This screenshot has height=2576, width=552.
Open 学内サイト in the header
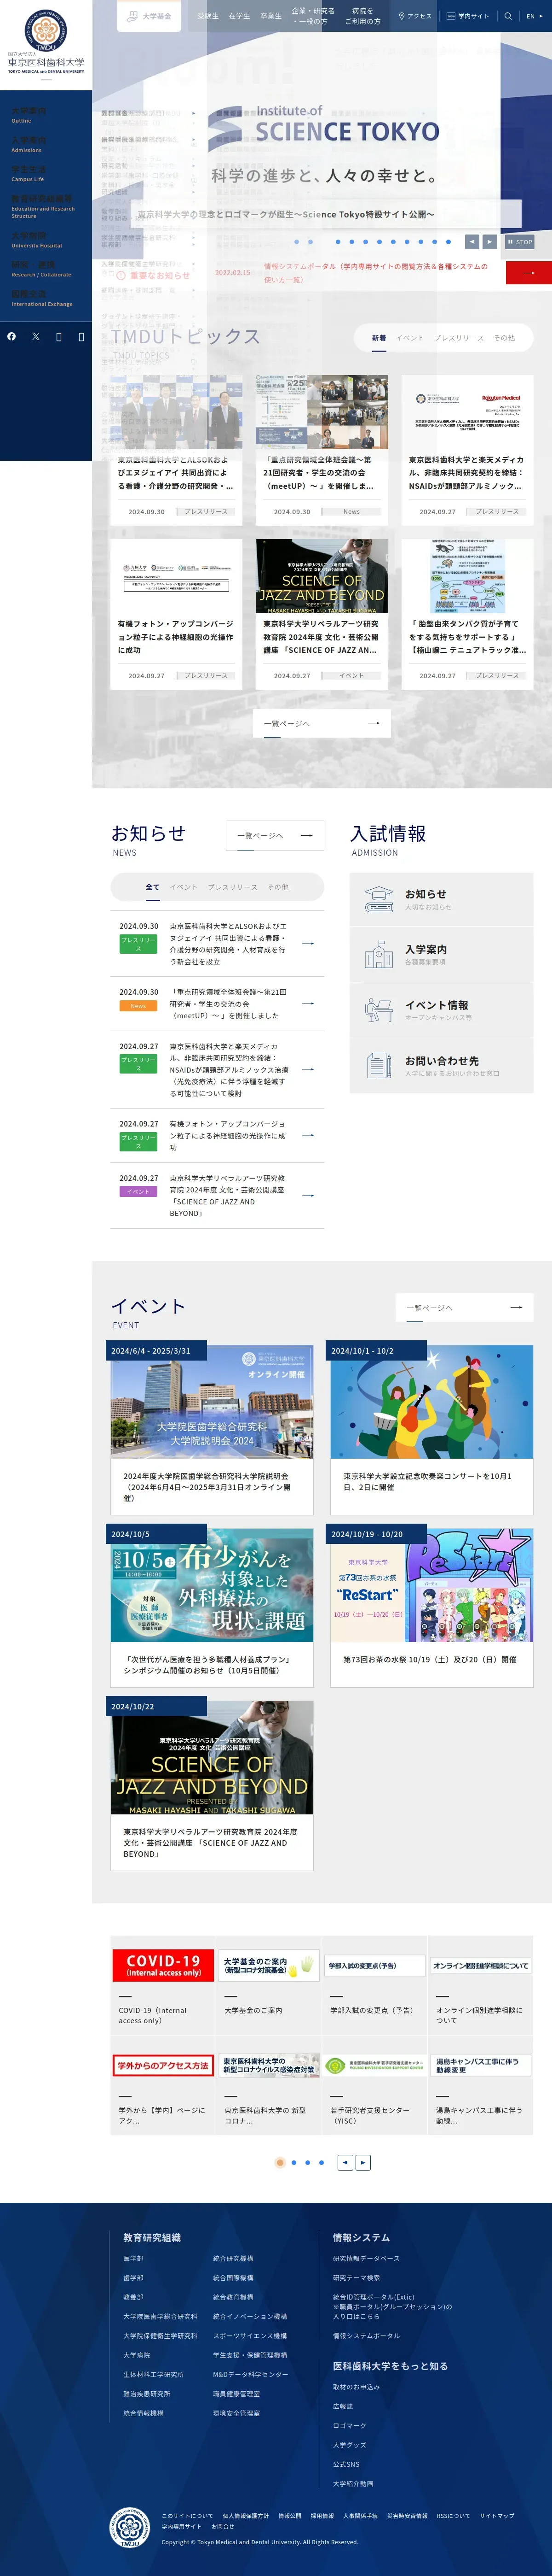coord(467,16)
